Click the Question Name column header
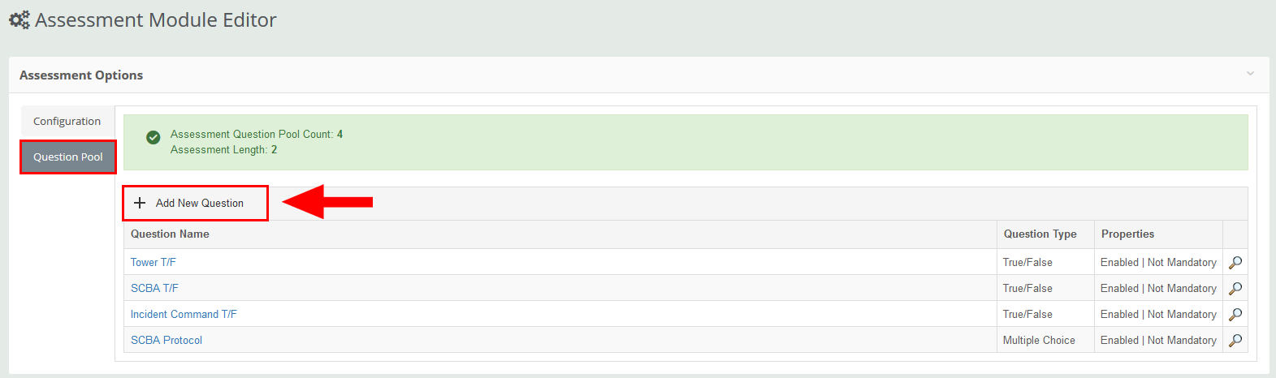This screenshot has height=378, width=1276. [170, 234]
